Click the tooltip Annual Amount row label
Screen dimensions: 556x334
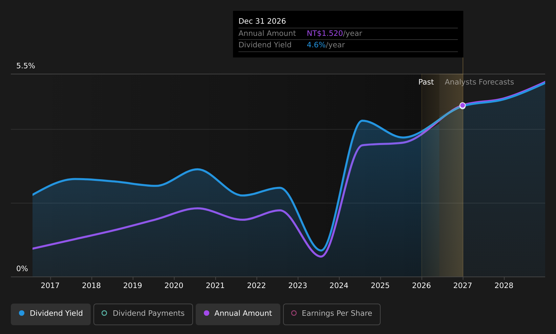pos(267,33)
